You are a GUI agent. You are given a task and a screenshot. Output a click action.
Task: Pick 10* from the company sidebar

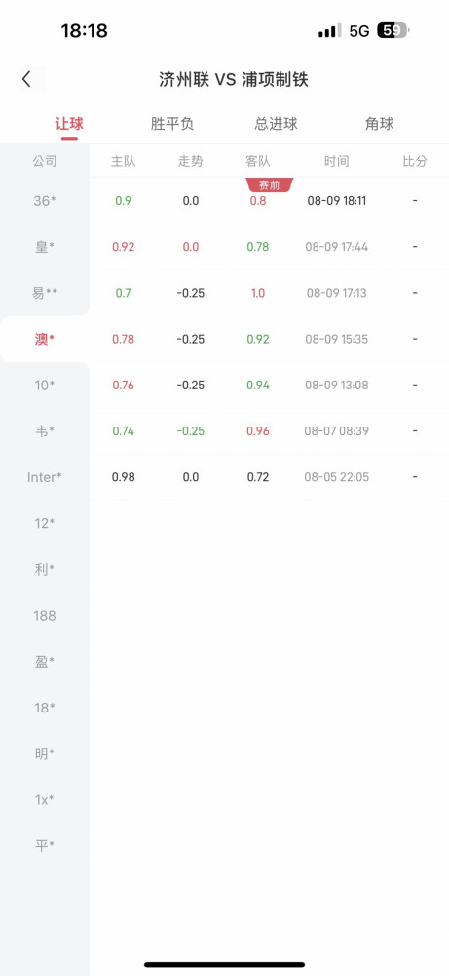coord(45,385)
